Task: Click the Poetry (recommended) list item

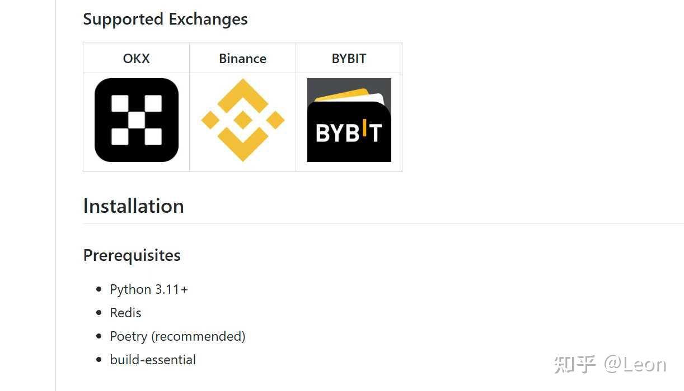Action: (177, 336)
